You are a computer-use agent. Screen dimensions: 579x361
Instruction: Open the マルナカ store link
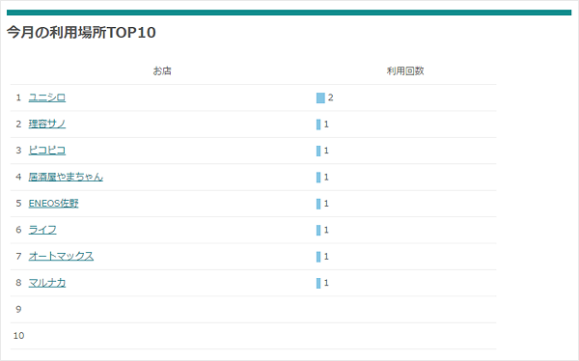tap(47, 283)
